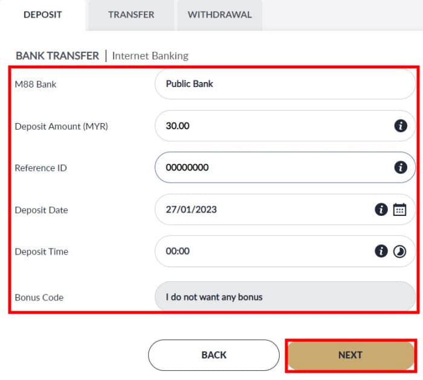Expand the Bonus Code dropdown

(284, 297)
